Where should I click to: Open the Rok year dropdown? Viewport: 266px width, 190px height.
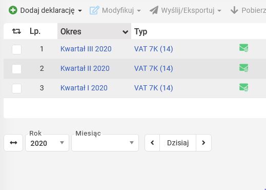coord(47,143)
